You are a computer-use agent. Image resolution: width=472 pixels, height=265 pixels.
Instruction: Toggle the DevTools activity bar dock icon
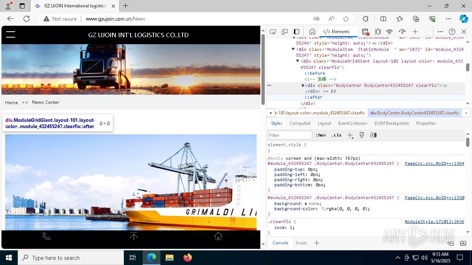click(296, 32)
